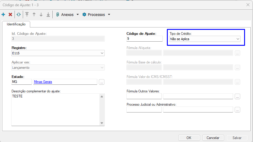
Task: Expand the Tipo de Crédito dropdown
Action: click(x=238, y=39)
